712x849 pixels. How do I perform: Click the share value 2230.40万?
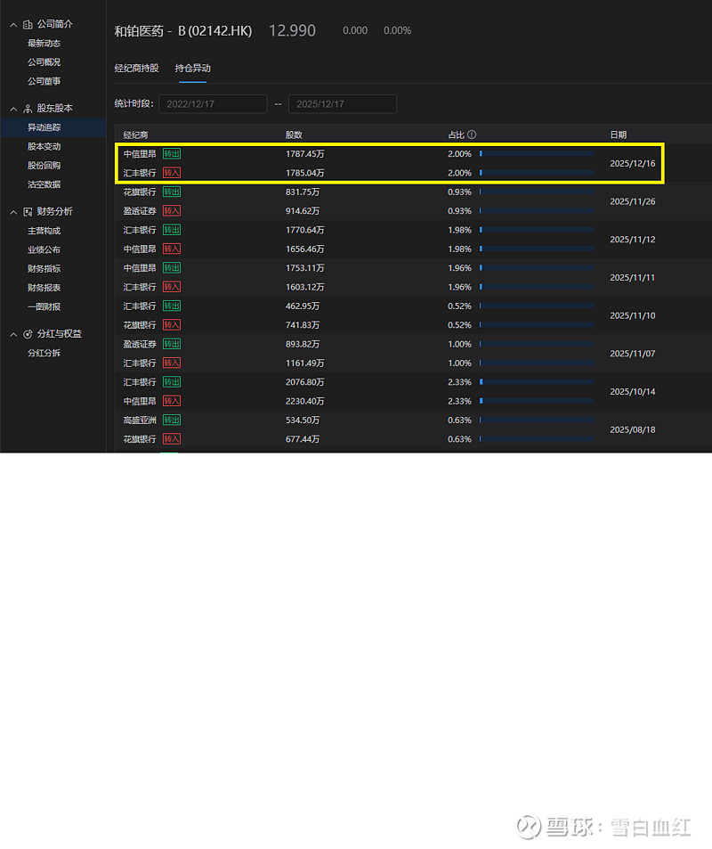pos(304,401)
